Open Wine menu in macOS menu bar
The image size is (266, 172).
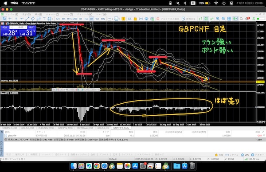coord(15,3)
